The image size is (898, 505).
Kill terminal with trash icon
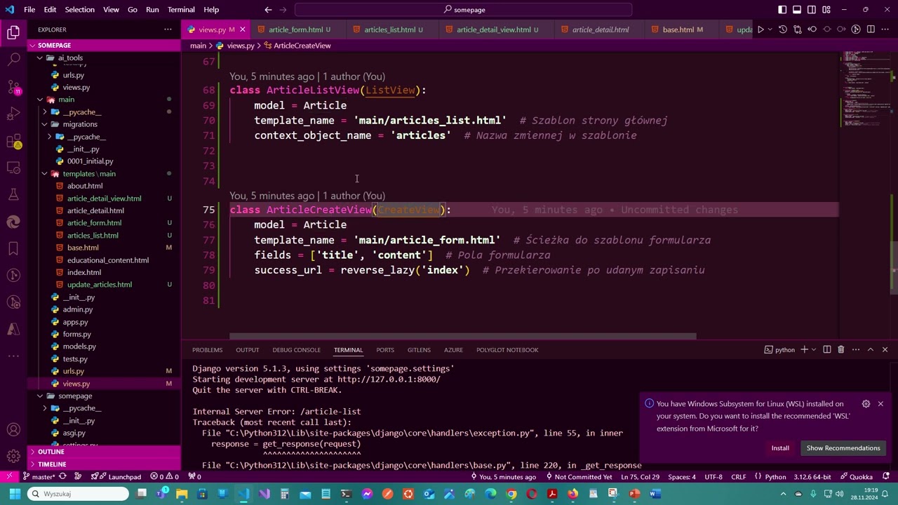tap(840, 349)
